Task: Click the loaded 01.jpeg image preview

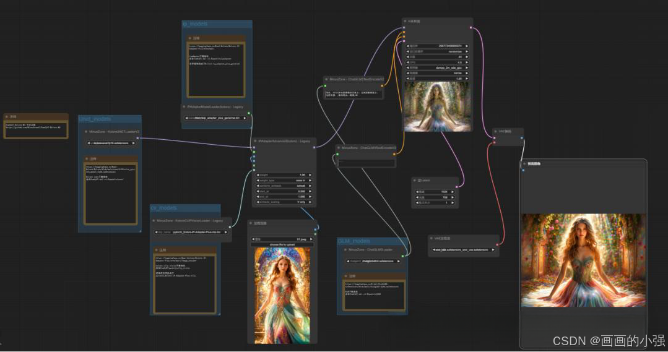Action: (x=282, y=296)
